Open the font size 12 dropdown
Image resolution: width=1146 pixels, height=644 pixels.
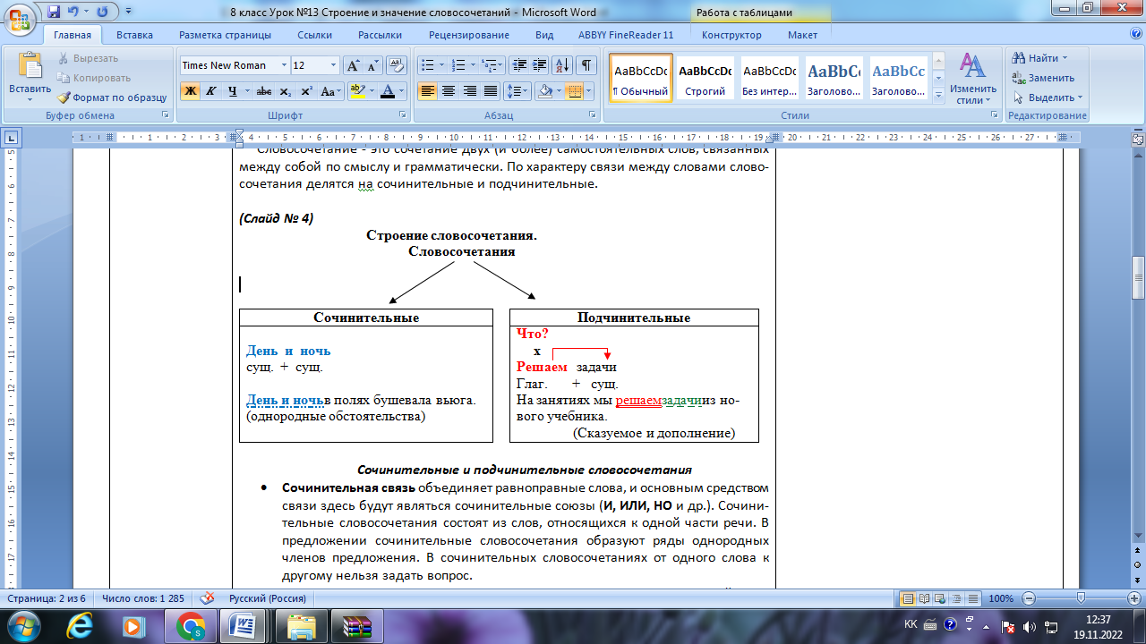[334, 65]
